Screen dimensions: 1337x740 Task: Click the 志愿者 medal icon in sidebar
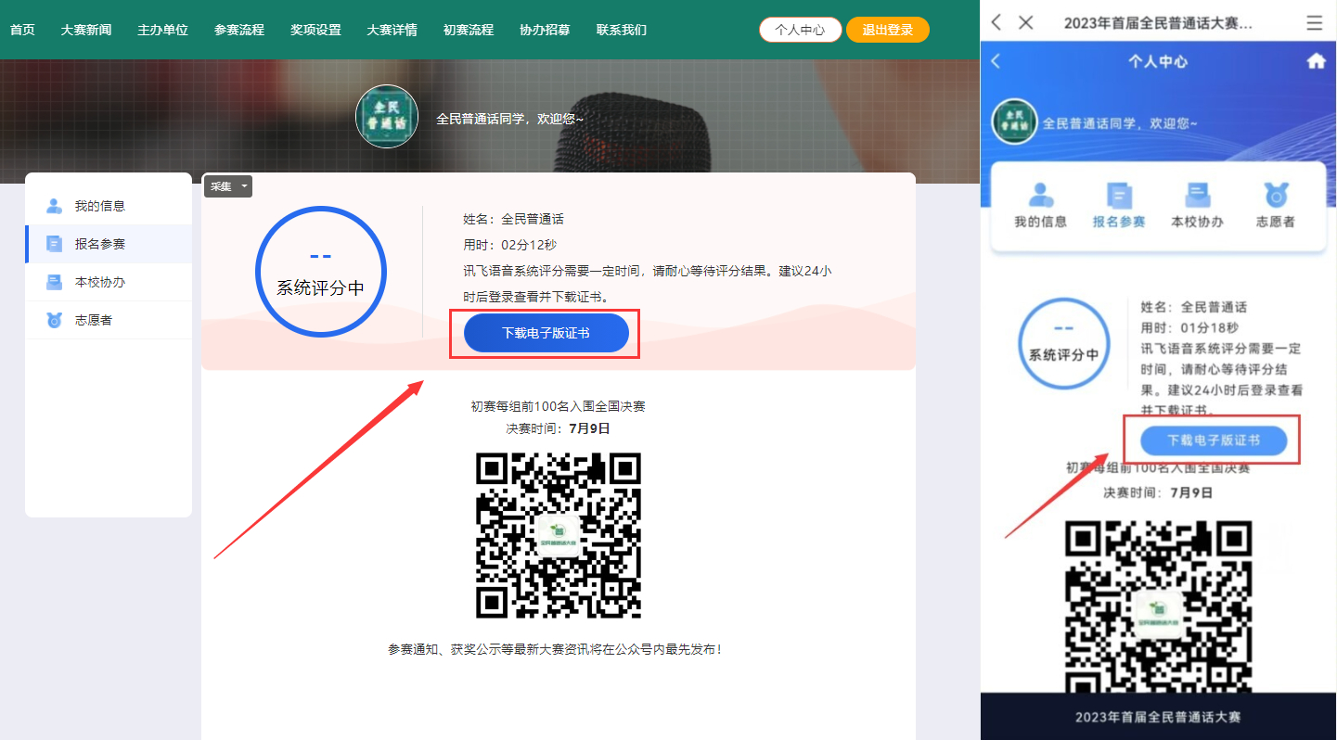(x=55, y=320)
